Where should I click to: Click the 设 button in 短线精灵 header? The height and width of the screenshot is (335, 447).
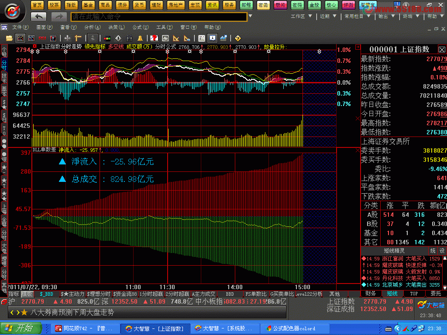[x=442, y=251]
